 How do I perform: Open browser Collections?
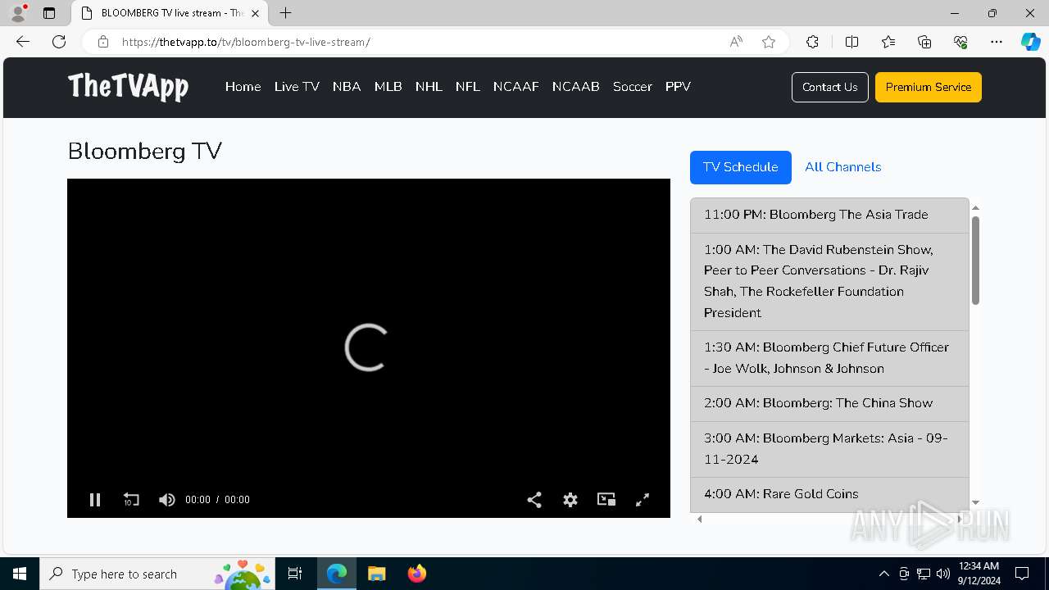(924, 42)
